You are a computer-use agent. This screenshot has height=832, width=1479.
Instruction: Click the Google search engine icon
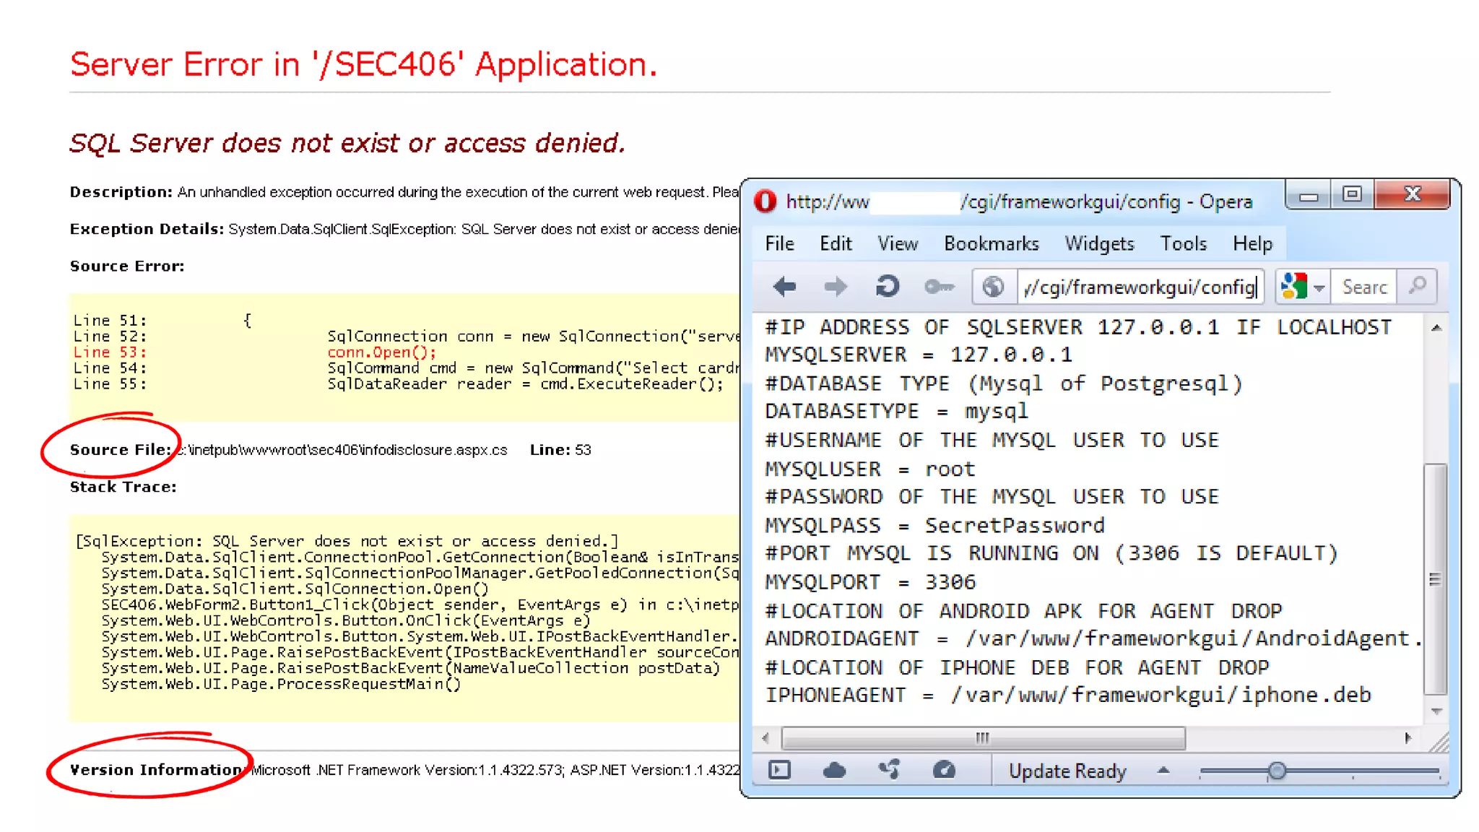point(1293,287)
